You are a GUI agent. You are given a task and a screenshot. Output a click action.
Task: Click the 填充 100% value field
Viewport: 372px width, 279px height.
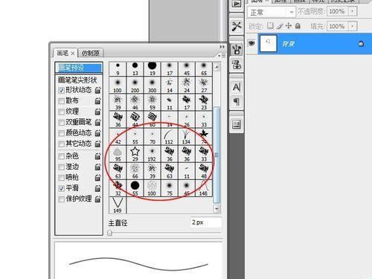[338, 26]
